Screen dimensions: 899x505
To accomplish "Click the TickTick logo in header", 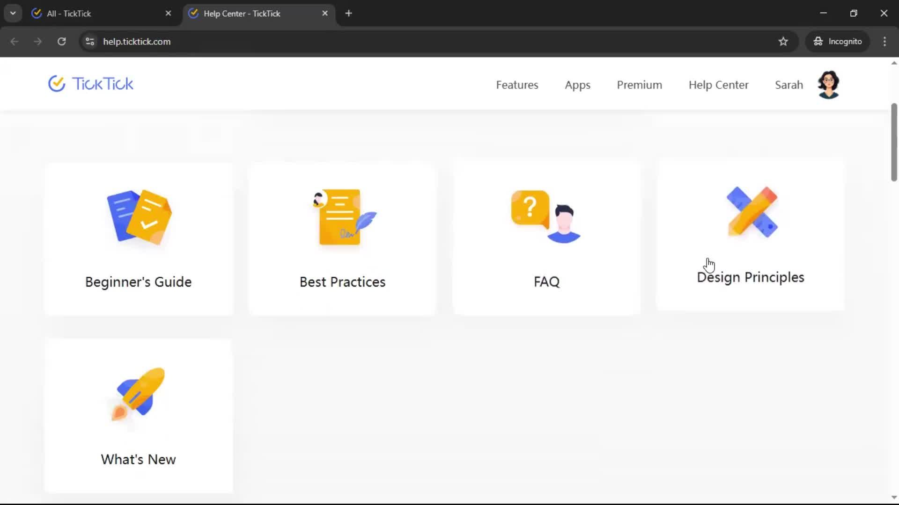I will click(91, 84).
